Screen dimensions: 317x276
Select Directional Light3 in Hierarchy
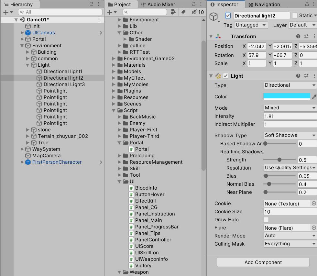tap(64, 84)
